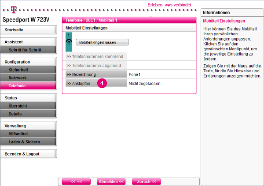Go back with Zurück << button
The height and width of the screenshot is (186, 264).
pos(147,182)
